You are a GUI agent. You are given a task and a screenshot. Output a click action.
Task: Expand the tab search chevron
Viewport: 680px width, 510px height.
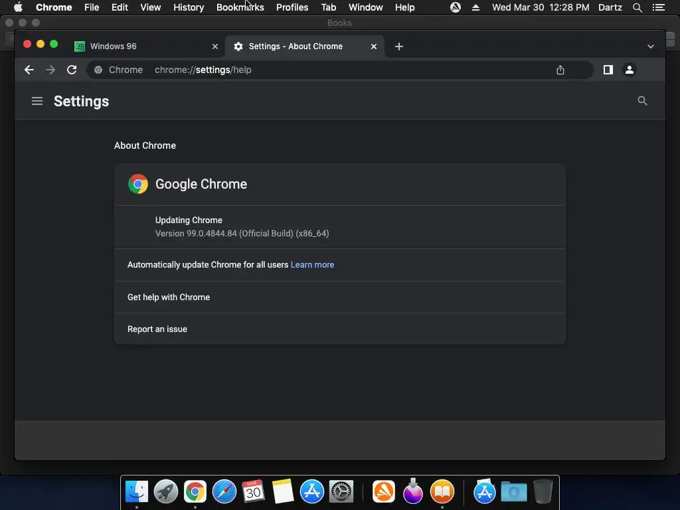tap(651, 46)
